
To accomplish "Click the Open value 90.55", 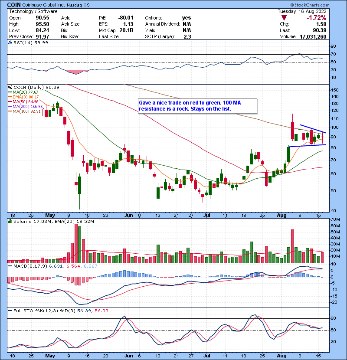I will point(42,18).
